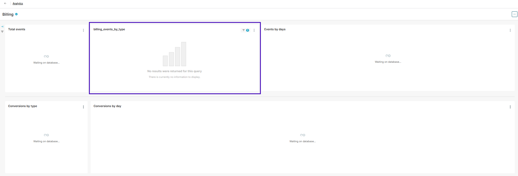Click 'Waiting on database...' in Events by days

(x=388, y=62)
